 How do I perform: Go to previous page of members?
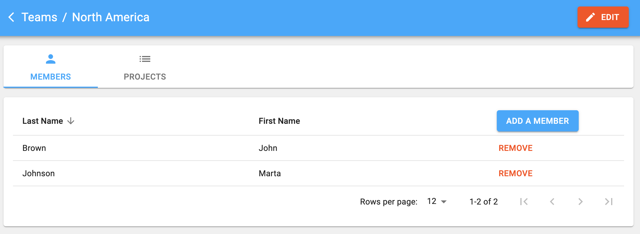click(x=552, y=202)
